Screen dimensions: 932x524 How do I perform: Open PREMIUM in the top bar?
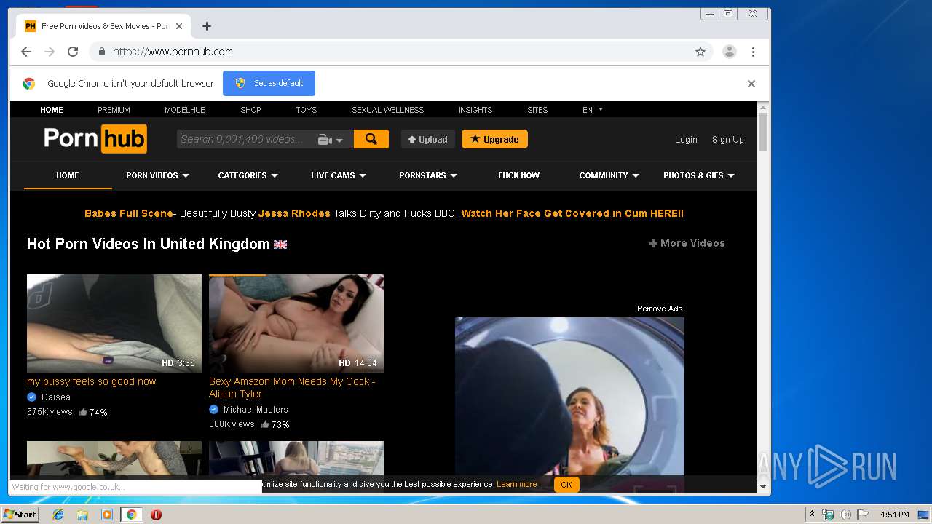coord(114,110)
